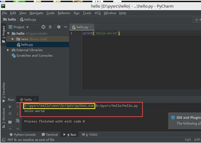Show more actions under Soft-Wrap icon
Image resolution: width=201 pixels, height=143 pixels.
point(18,129)
